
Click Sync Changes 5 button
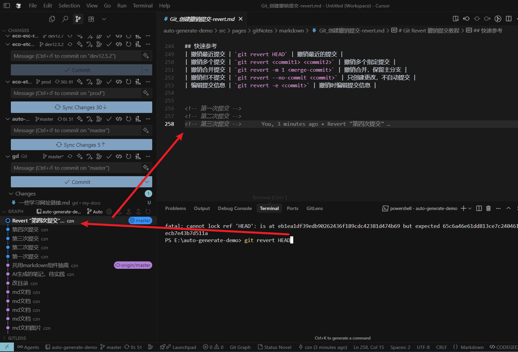click(81, 145)
